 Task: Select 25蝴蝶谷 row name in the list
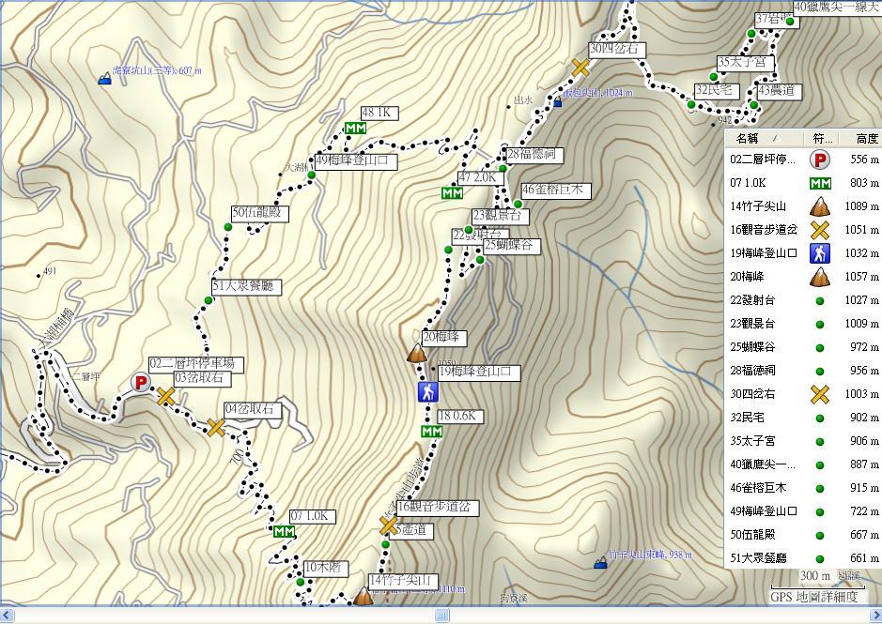tap(752, 347)
